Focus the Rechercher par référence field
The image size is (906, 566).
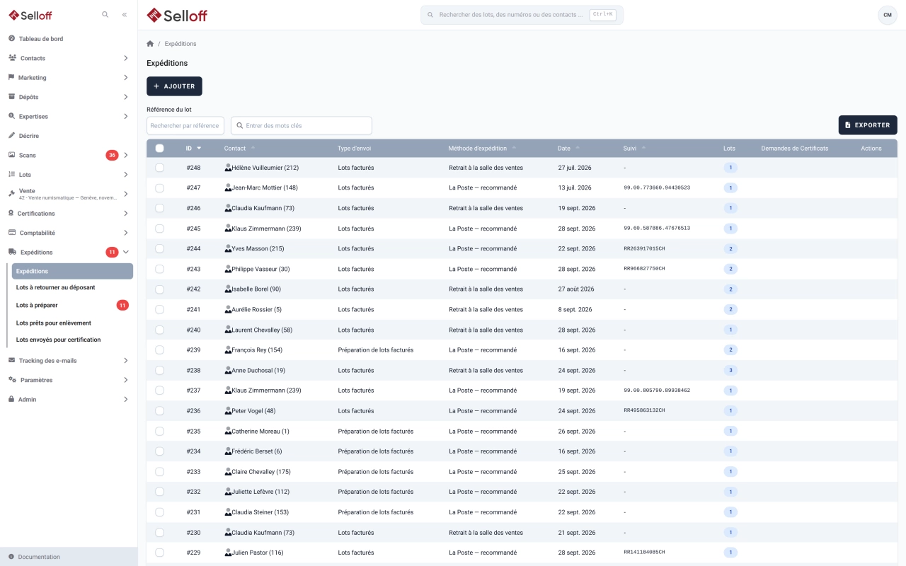point(185,125)
